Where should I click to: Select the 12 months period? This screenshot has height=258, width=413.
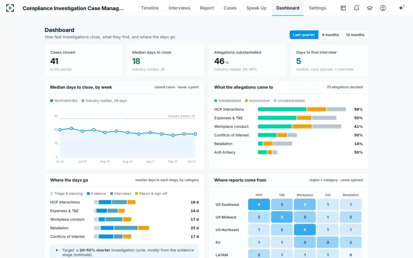pos(355,35)
